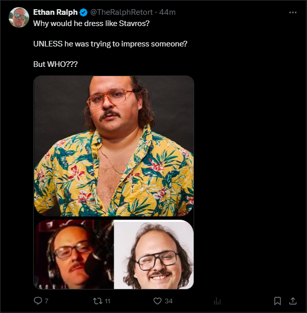The height and width of the screenshot is (313, 307).
Task: Click the repost count number 11
Action: (107, 301)
